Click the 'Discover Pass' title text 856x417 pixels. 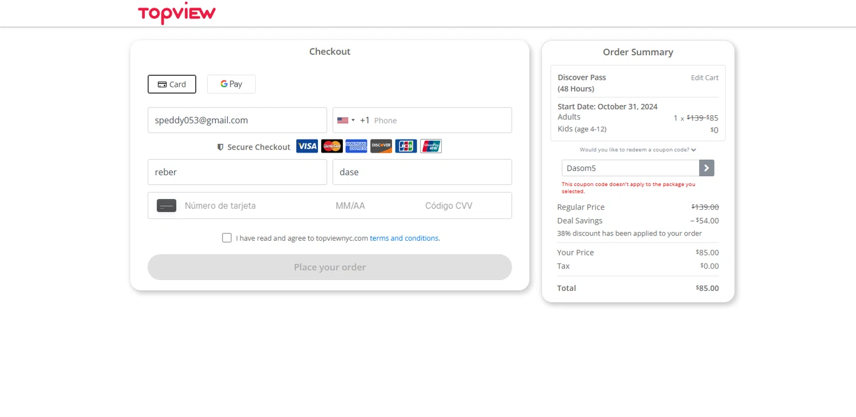[x=582, y=78]
